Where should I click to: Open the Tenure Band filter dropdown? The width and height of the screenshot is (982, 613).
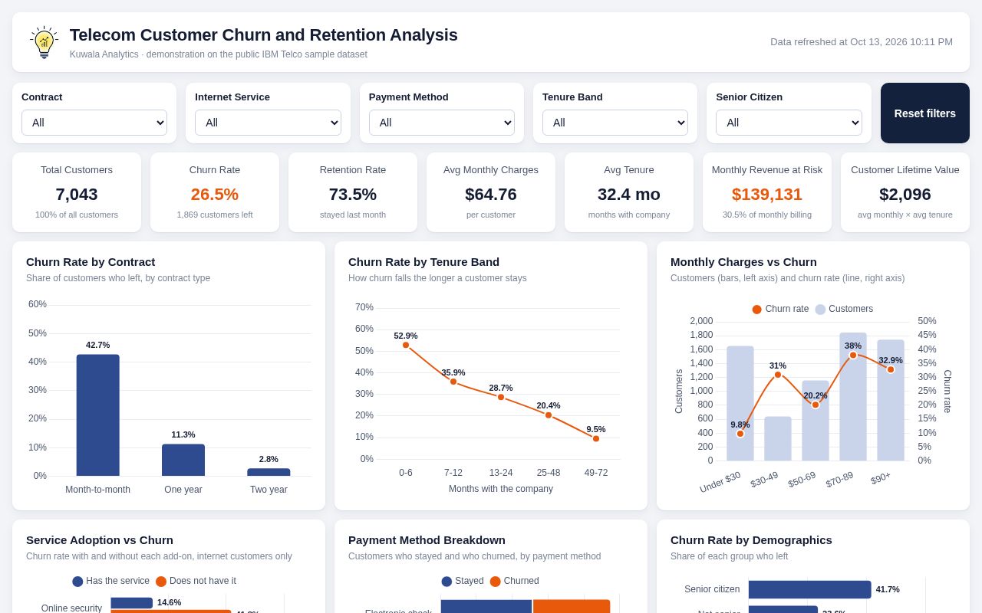(615, 123)
